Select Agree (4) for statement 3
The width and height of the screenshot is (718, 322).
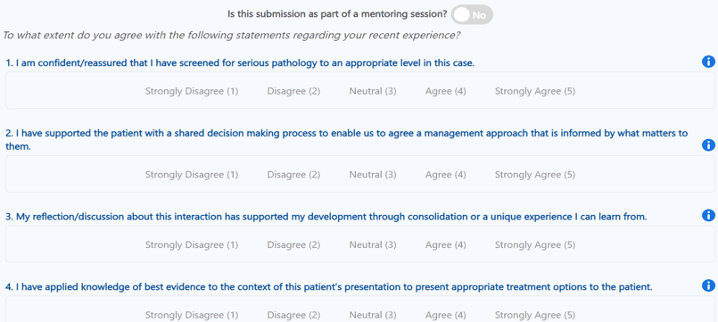click(446, 245)
